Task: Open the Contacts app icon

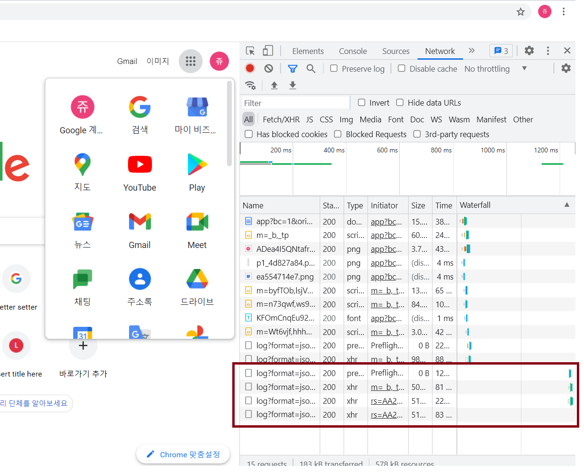Action: pos(140,287)
